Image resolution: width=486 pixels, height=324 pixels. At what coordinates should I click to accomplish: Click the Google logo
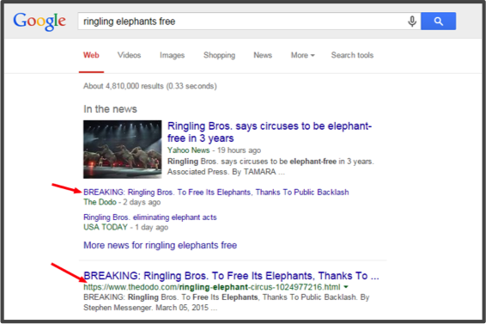[x=39, y=21]
